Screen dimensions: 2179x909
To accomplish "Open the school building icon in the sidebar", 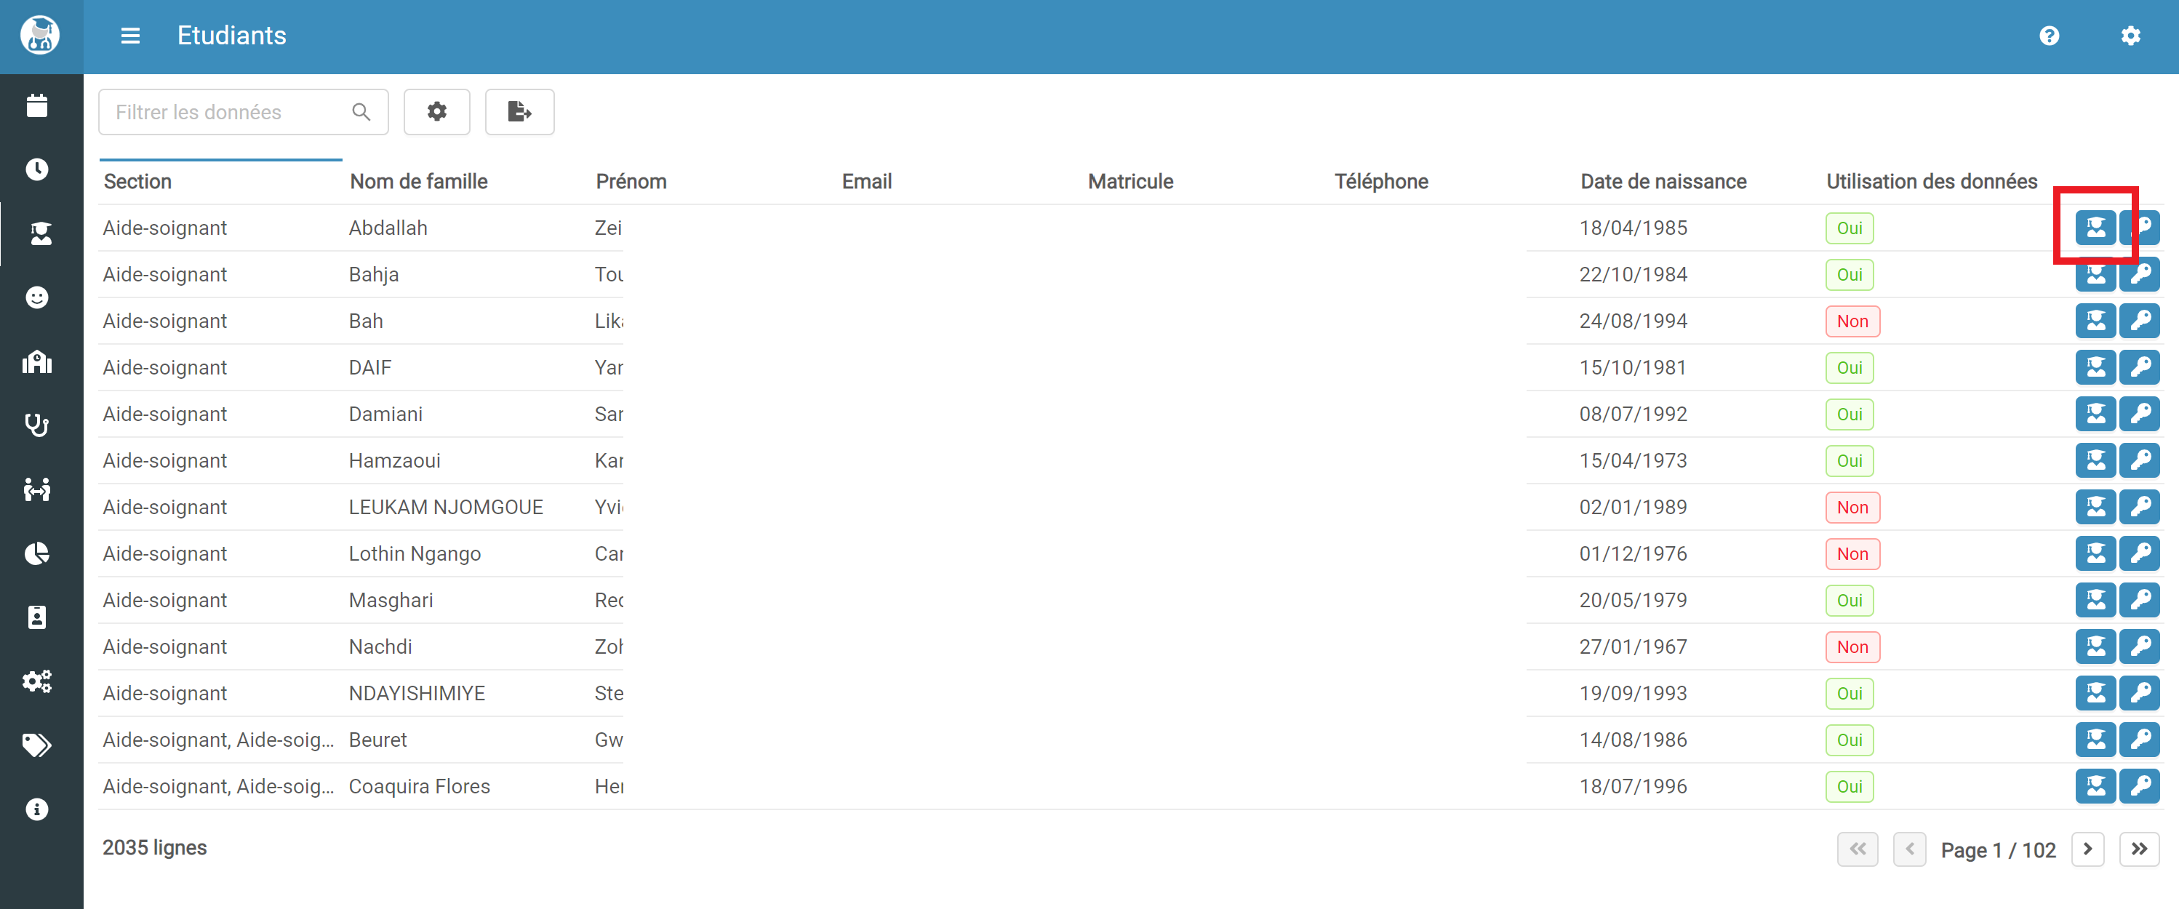I will pos(37,362).
